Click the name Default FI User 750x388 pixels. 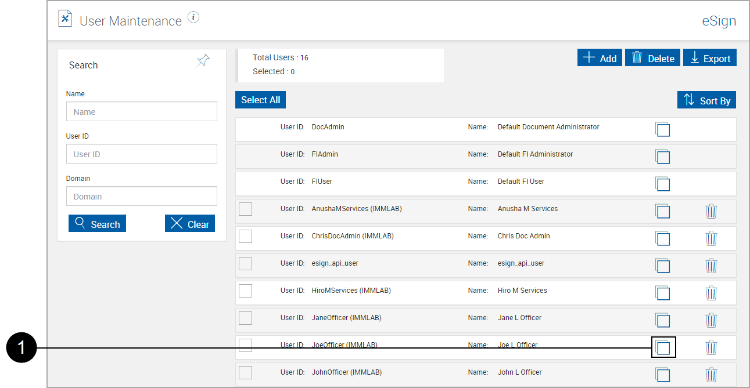[x=521, y=181]
